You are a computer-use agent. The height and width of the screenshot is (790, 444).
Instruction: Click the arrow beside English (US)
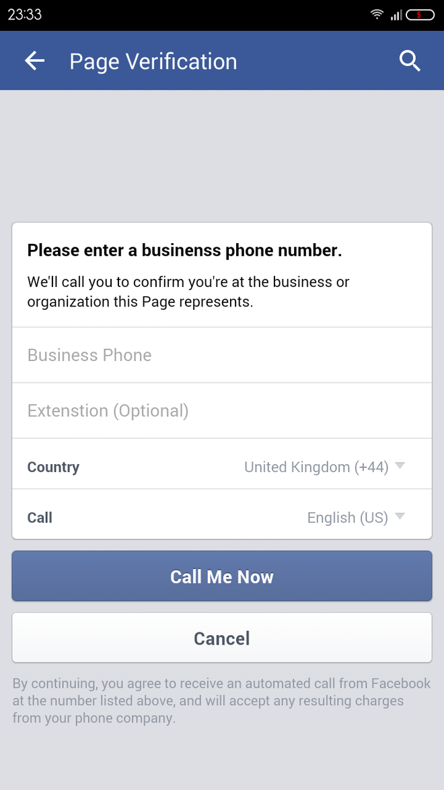coord(400,517)
